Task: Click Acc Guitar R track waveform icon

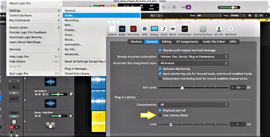Action: (x=50, y=103)
